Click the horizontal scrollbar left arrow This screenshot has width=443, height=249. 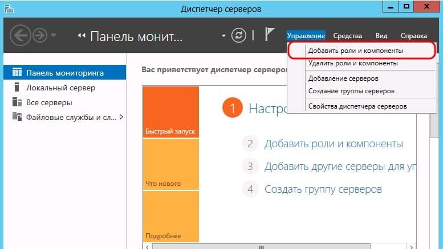click(147, 247)
